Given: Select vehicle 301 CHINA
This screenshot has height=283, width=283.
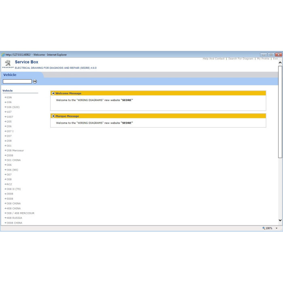Looking at the screenshot, I should pyautogui.click(x=14, y=160).
